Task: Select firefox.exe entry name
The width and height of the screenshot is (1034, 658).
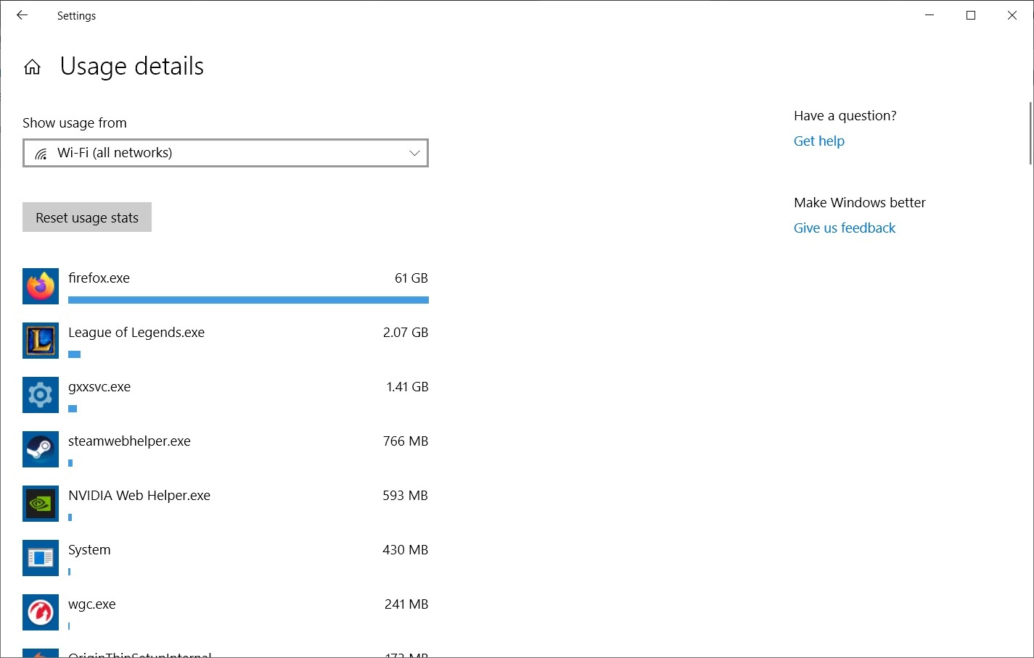Action: [x=99, y=278]
